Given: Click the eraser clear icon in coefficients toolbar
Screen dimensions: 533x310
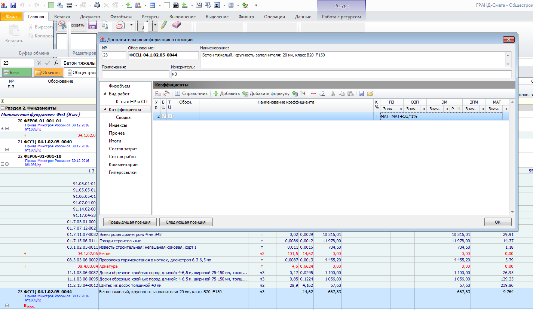Looking at the screenshot, I should (x=322, y=93).
